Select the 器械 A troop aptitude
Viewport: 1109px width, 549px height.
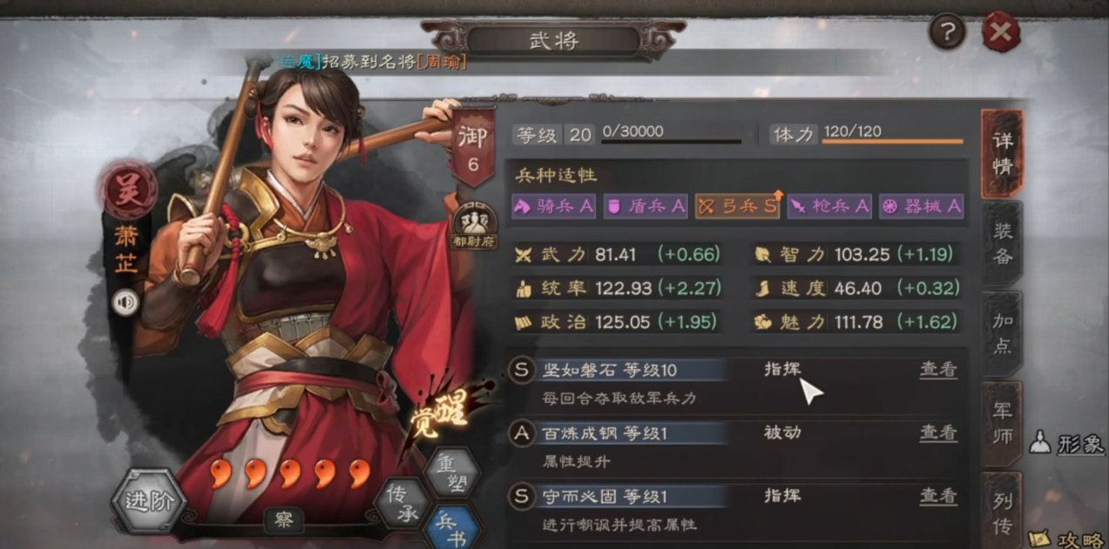(x=922, y=206)
